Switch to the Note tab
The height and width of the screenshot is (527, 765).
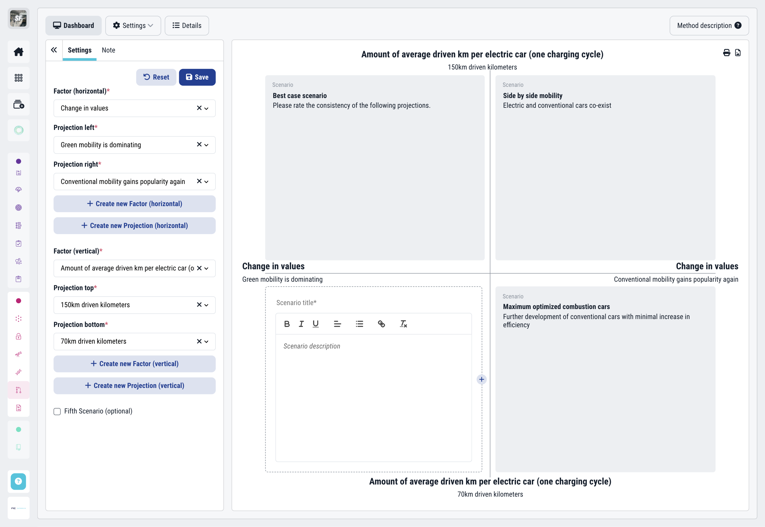click(x=108, y=50)
